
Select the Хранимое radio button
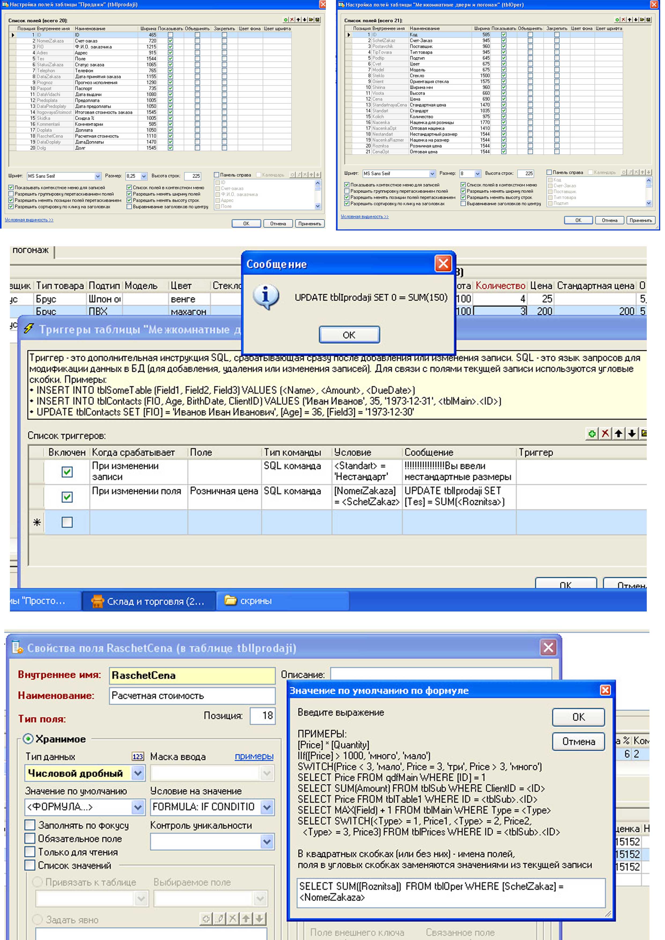point(28,738)
